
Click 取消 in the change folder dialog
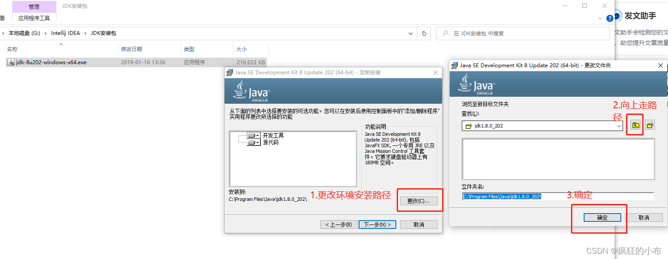click(644, 218)
